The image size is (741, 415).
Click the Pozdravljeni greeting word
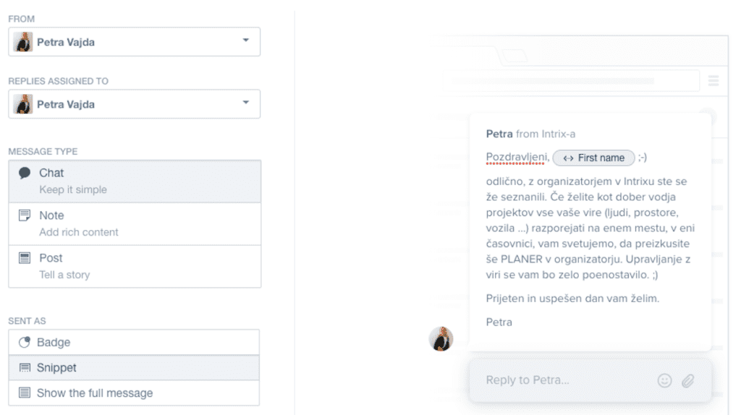click(516, 157)
